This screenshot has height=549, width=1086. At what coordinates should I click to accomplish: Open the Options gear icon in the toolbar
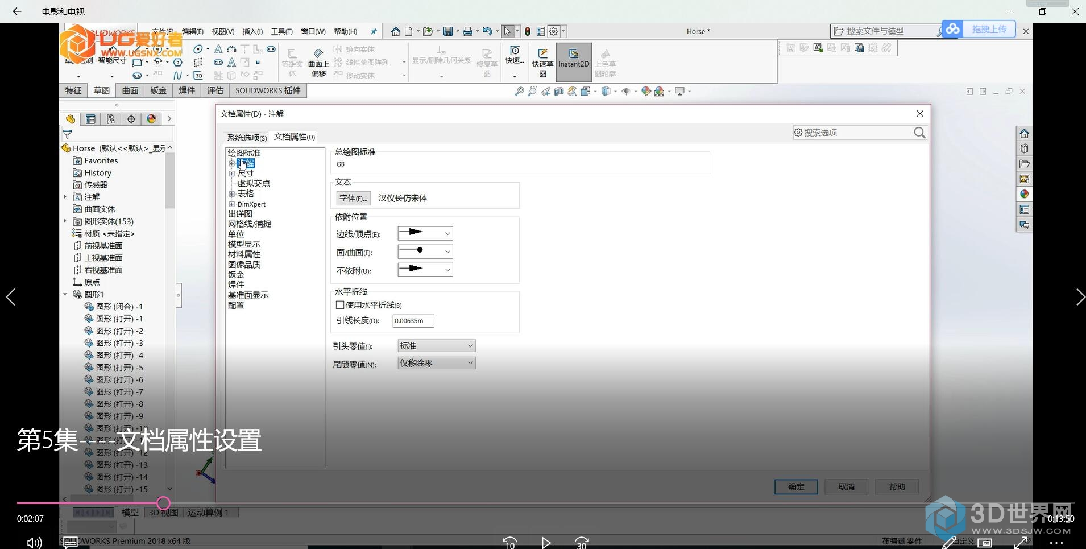(x=554, y=31)
